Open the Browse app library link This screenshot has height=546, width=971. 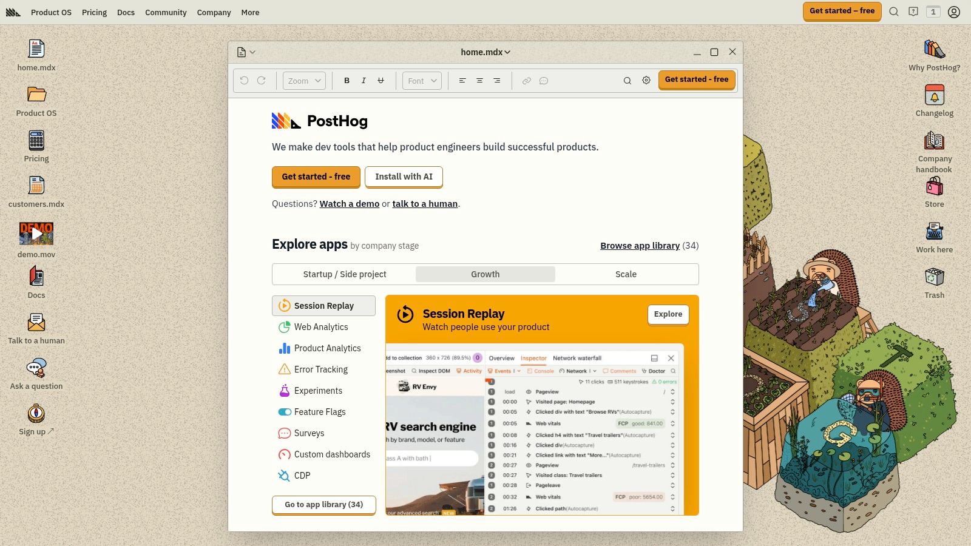640,246
